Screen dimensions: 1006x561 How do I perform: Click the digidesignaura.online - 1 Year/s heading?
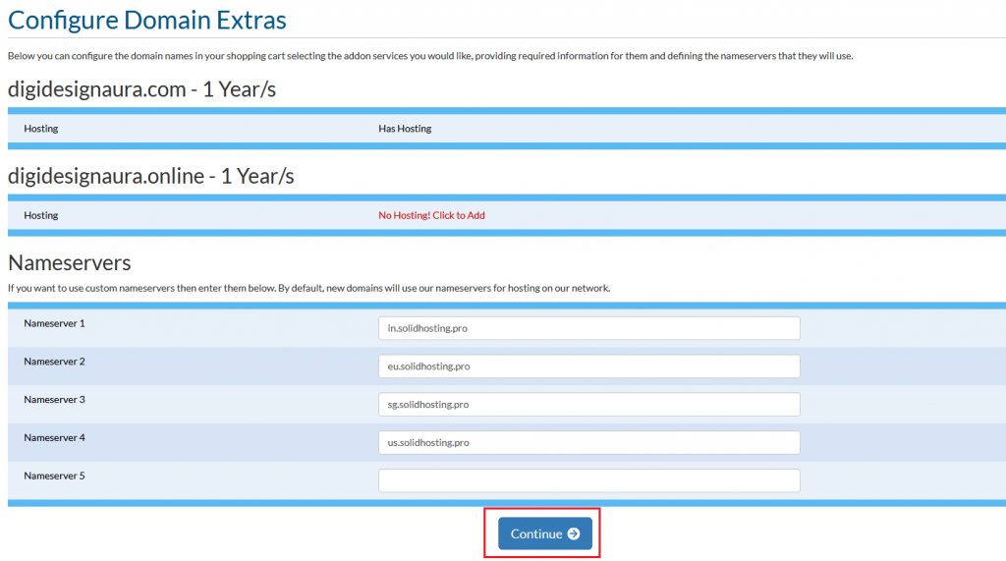(150, 176)
